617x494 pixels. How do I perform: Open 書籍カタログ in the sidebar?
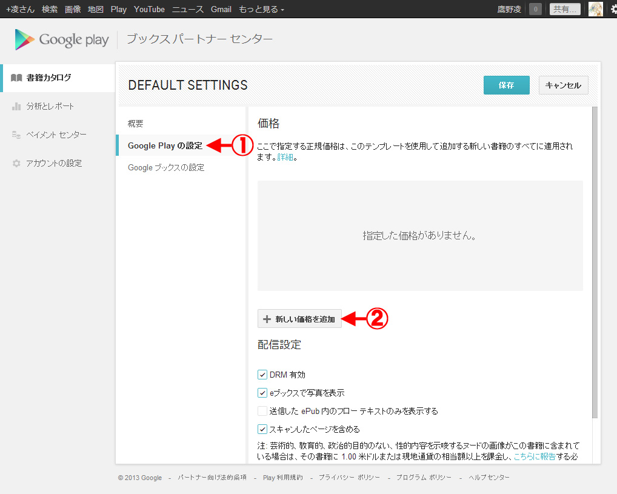58,78
